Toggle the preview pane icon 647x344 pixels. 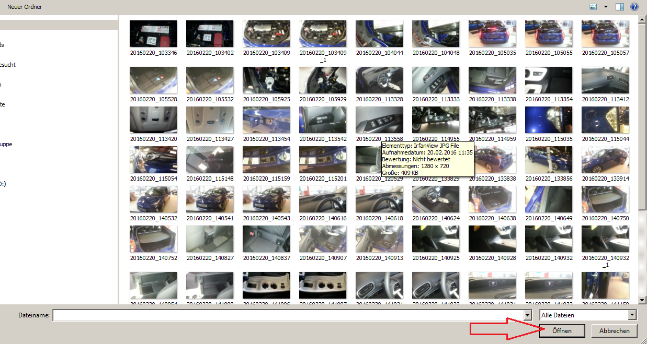coord(620,7)
